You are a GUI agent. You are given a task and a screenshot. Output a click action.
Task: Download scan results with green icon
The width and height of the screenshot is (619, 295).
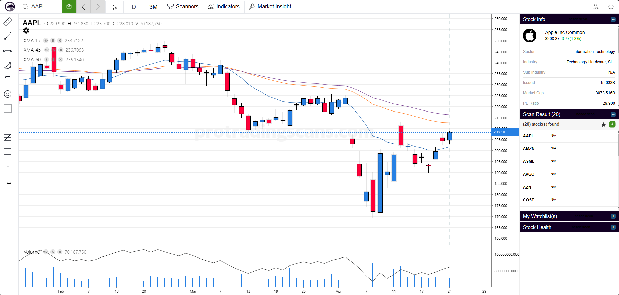612,124
